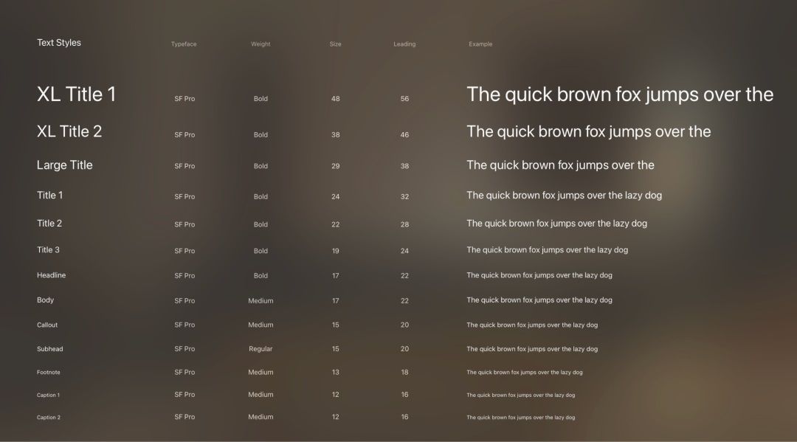Click leading value 28 in Title 2 row
The image size is (797, 442).
coord(404,224)
